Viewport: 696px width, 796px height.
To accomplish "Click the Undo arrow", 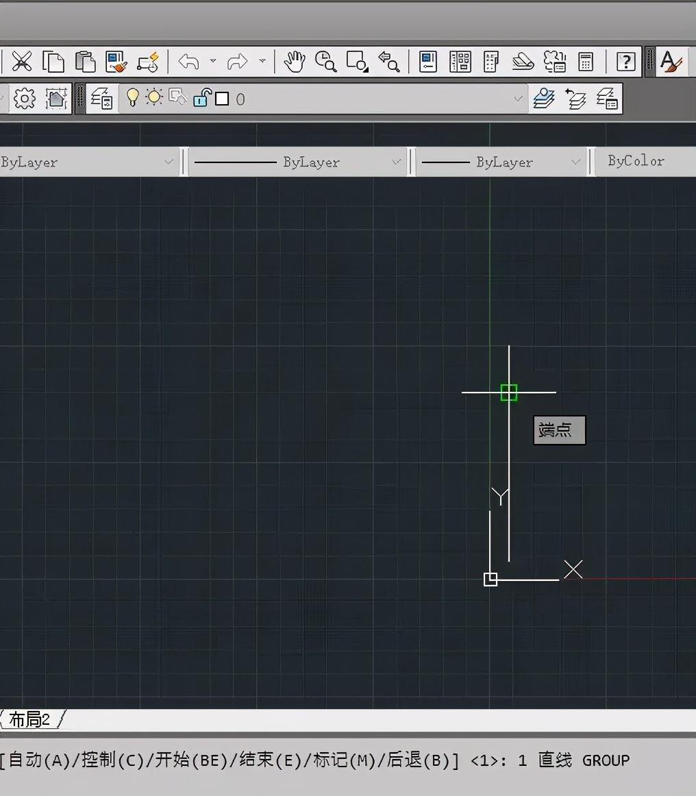I will [189, 62].
